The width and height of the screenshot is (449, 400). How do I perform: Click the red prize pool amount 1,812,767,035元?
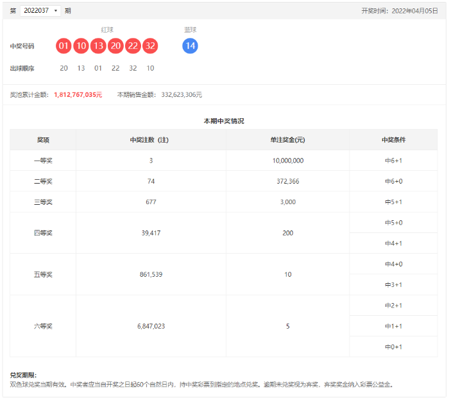point(78,94)
